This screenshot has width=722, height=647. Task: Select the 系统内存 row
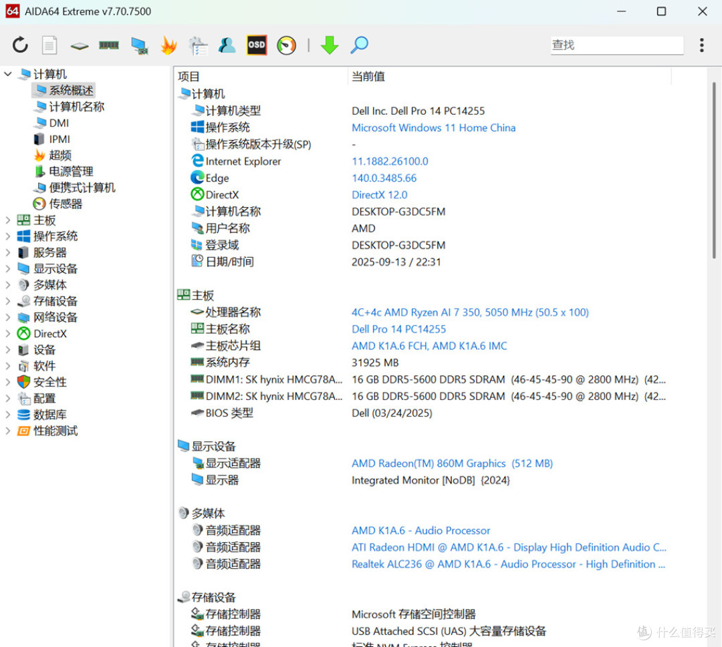point(421,363)
